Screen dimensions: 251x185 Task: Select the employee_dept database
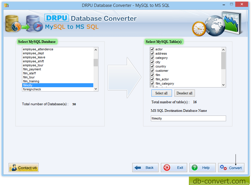point(58,53)
